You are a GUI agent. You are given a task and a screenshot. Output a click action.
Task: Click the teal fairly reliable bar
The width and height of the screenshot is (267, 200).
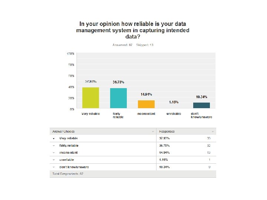click(x=118, y=98)
